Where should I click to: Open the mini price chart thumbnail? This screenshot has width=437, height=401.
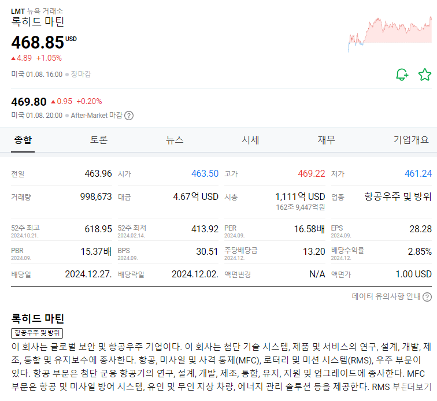click(390, 34)
